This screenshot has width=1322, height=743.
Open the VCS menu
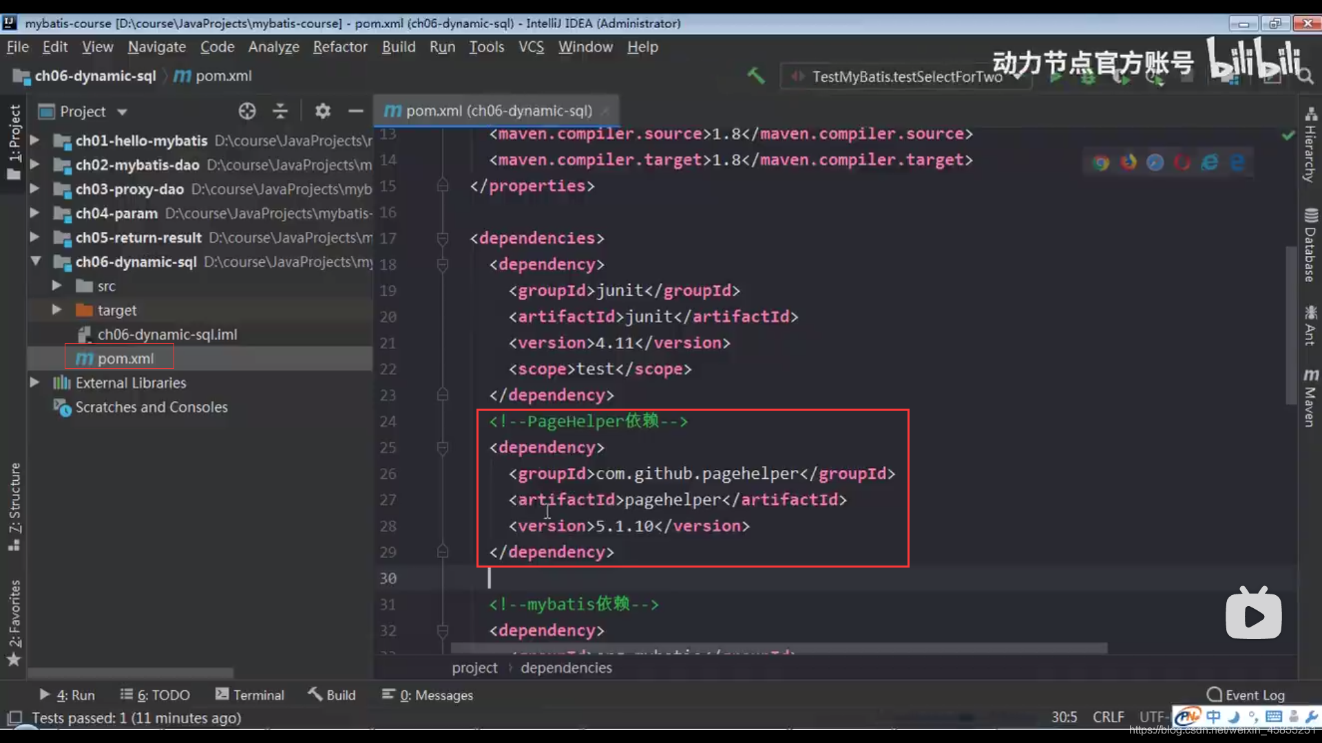pos(531,47)
